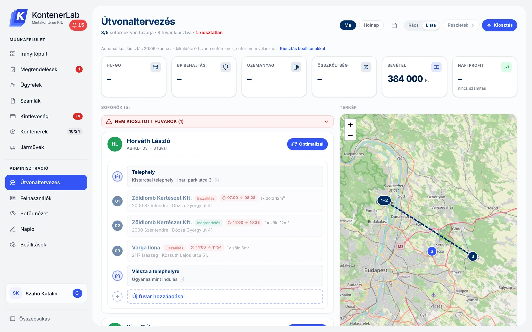Open the Részletek details panel
The image size is (532, 332).
click(461, 25)
